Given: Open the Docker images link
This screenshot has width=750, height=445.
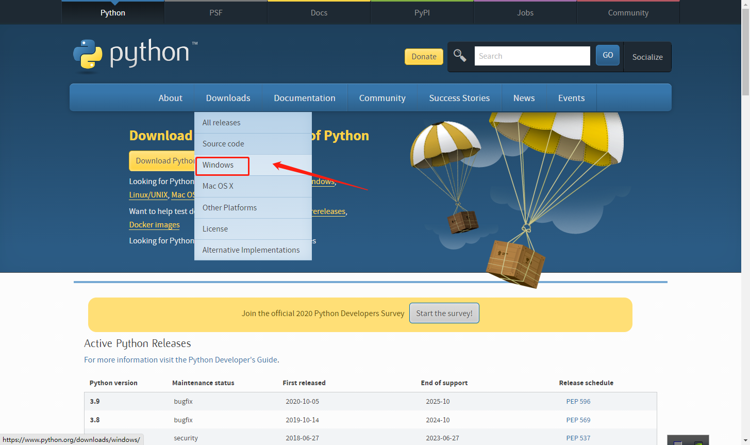Looking at the screenshot, I should click(x=155, y=225).
